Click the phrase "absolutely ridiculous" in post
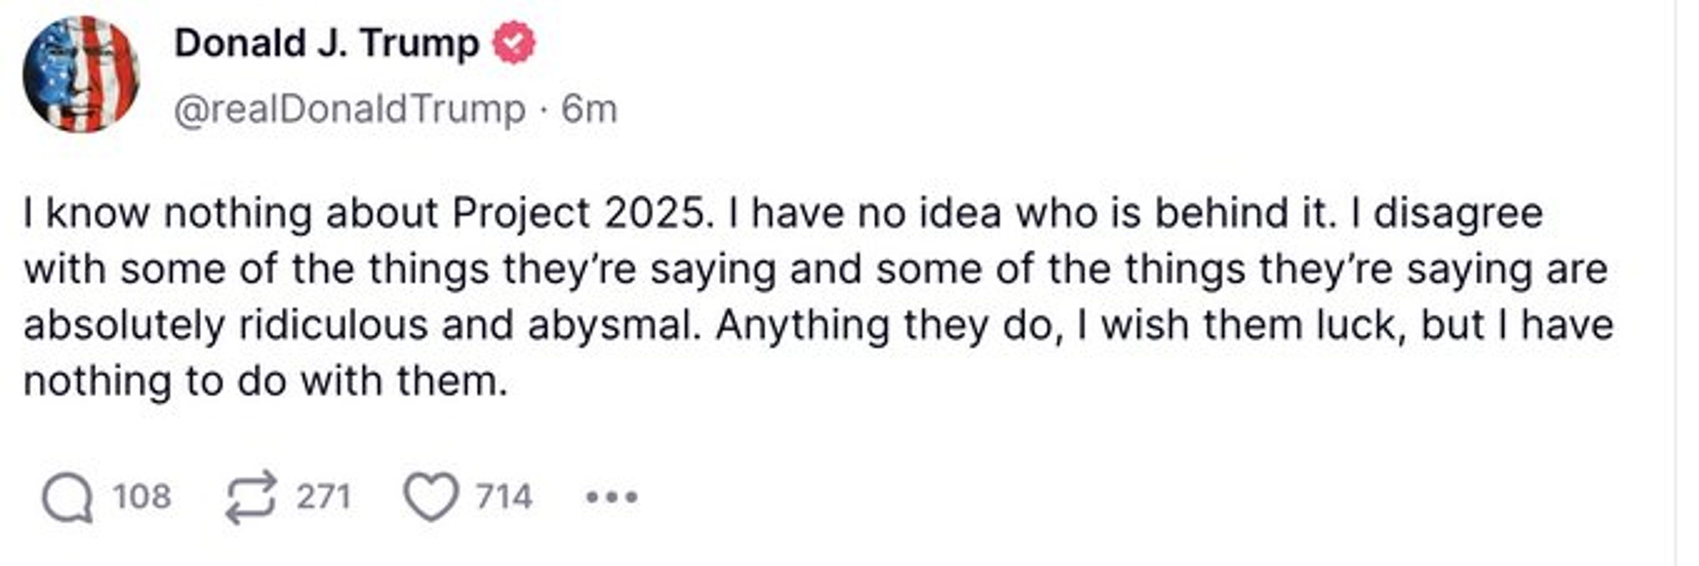This screenshot has height=566, width=1699. pyautogui.click(x=226, y=326)
